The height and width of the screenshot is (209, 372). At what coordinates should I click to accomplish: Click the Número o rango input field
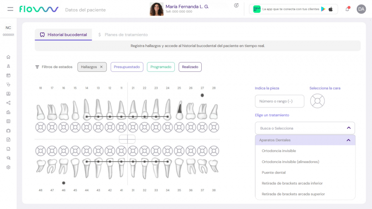[x=279, y=101]
